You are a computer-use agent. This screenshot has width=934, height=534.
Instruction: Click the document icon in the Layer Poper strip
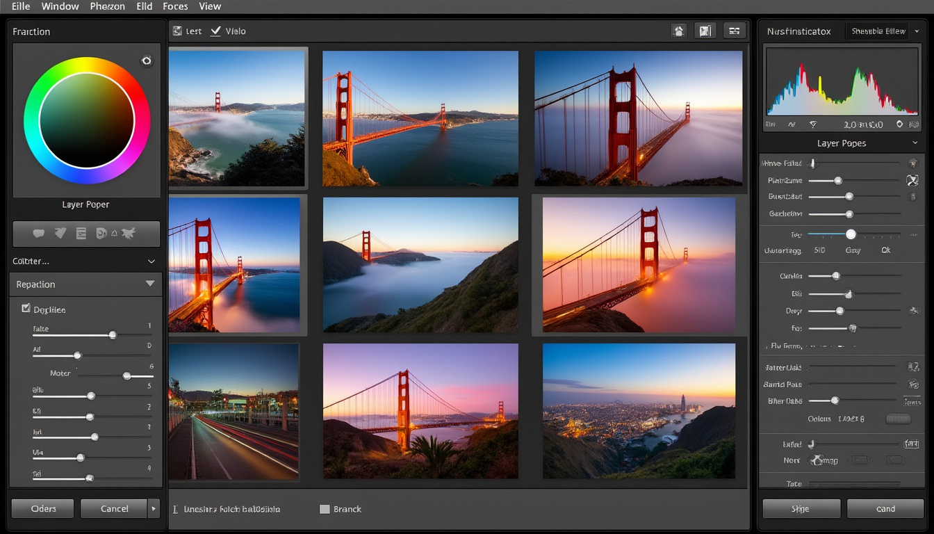coord(81,234)
